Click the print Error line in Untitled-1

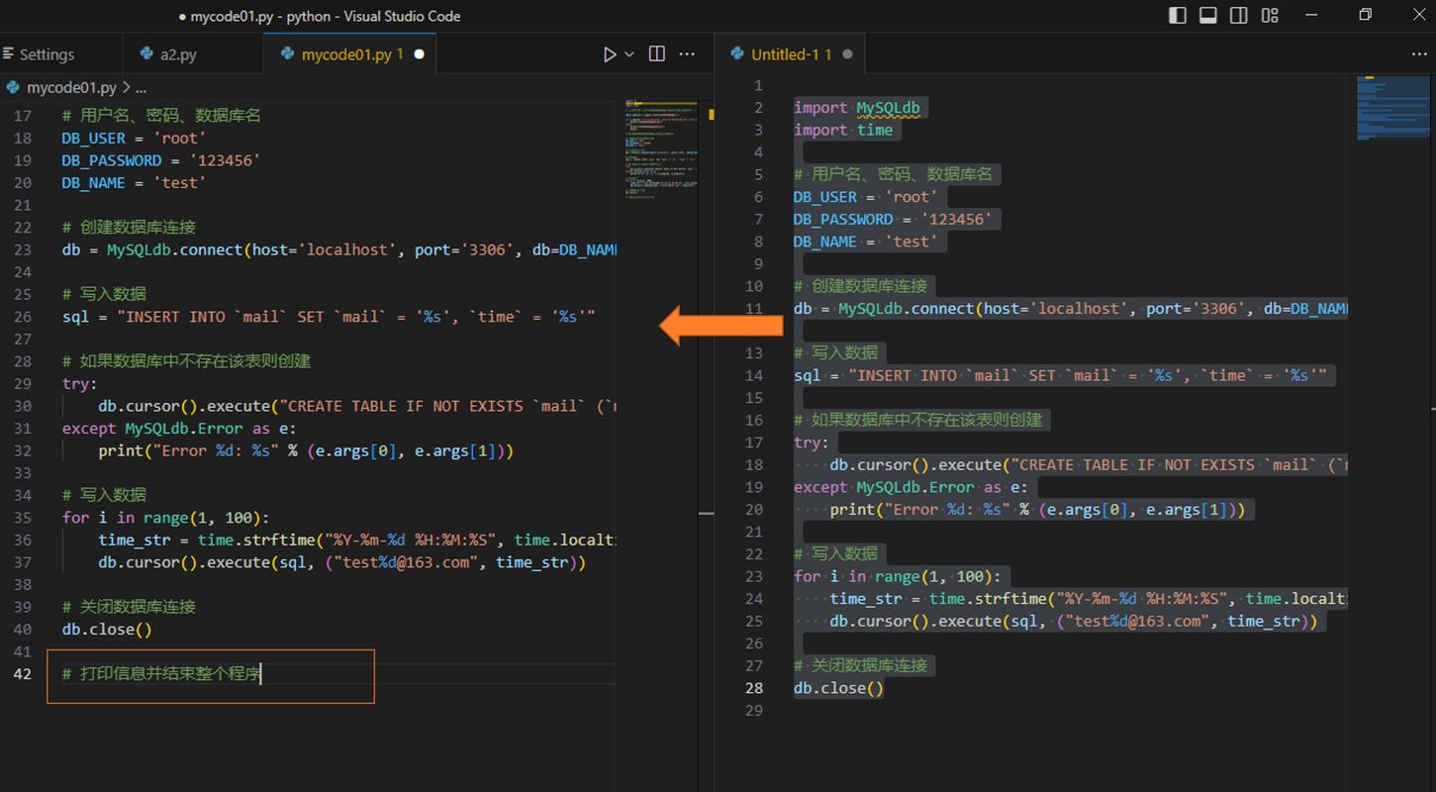click(1038, 509)
